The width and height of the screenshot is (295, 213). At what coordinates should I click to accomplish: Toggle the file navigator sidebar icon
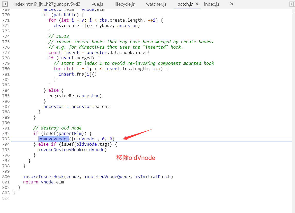pyautogui.click(x=5, y=4)
